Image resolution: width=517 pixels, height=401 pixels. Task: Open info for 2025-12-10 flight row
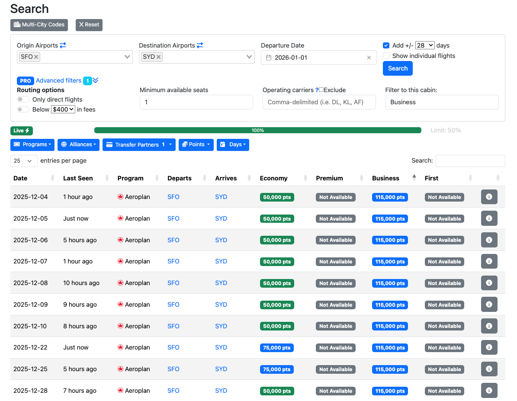(489, 326)
